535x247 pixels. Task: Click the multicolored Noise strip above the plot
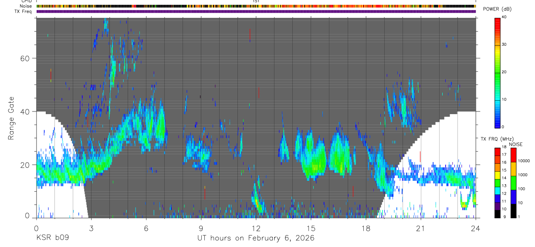(x=256, y=7)
